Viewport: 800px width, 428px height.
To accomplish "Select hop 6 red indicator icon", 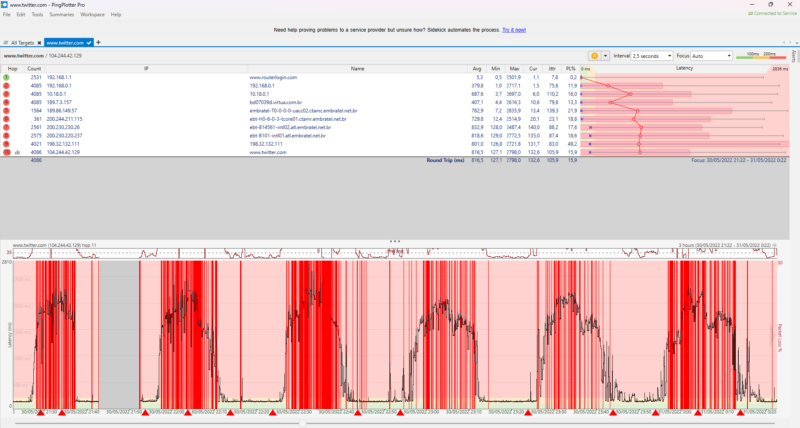I will tap(6, 119).
